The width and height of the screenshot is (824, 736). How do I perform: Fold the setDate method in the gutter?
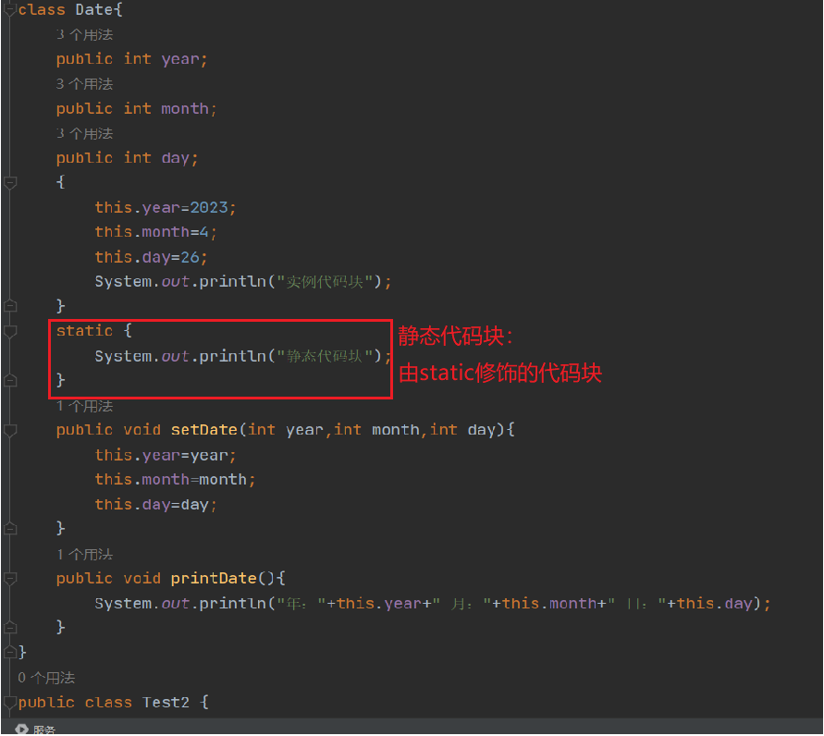(10, 430)
